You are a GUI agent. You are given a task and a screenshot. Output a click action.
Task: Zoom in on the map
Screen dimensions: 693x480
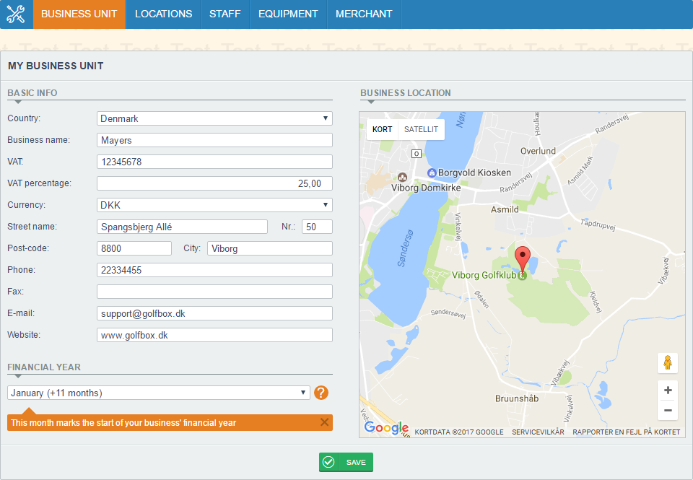click(668, 390)
